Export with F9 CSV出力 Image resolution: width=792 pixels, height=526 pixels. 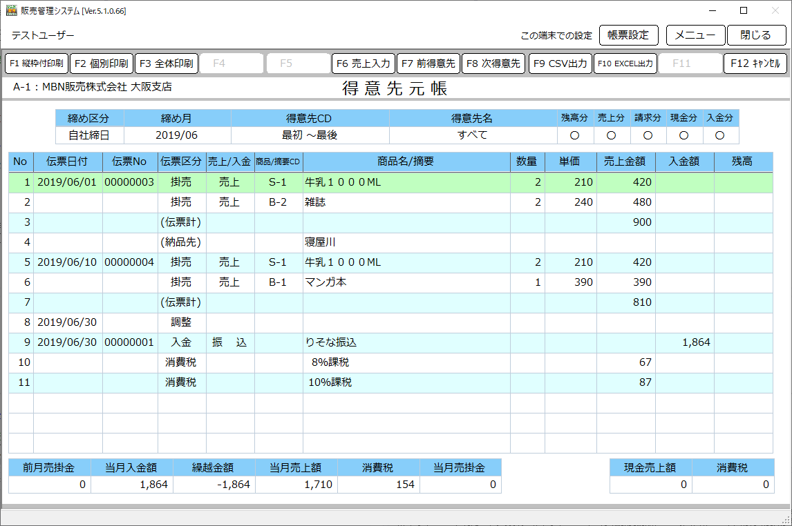click(560, 64)
